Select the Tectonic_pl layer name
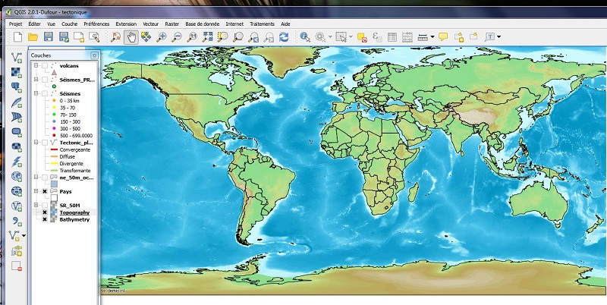 coord(76,142)
